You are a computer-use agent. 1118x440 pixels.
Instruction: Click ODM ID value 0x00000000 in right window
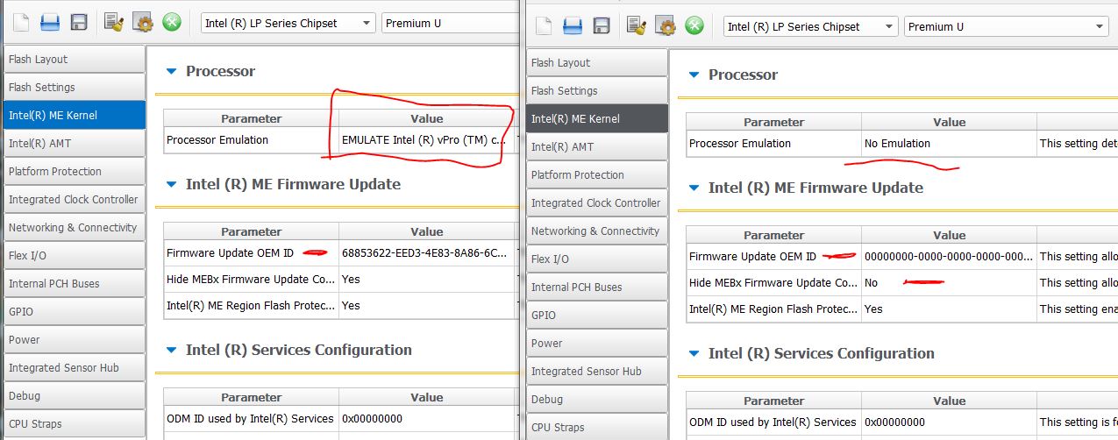pos(949,422)
